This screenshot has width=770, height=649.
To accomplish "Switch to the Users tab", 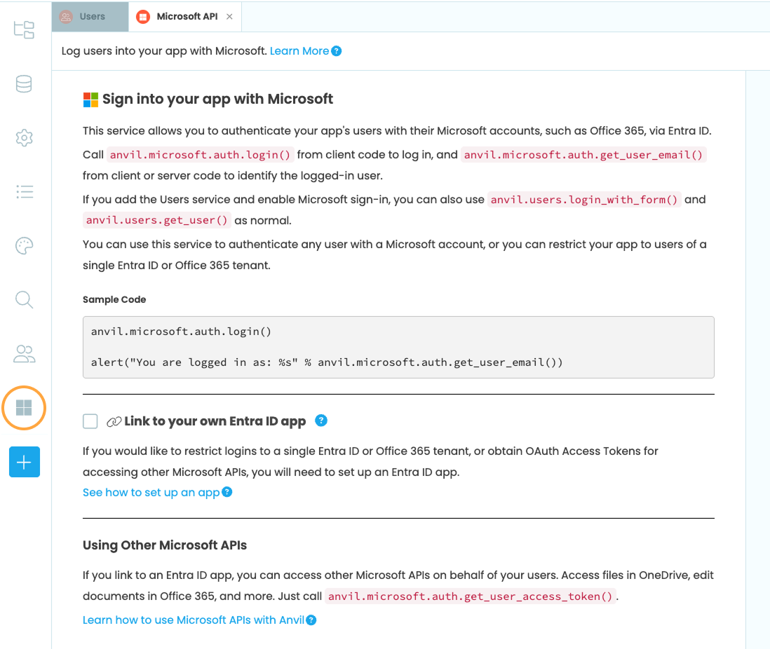I will coord(90,16).
